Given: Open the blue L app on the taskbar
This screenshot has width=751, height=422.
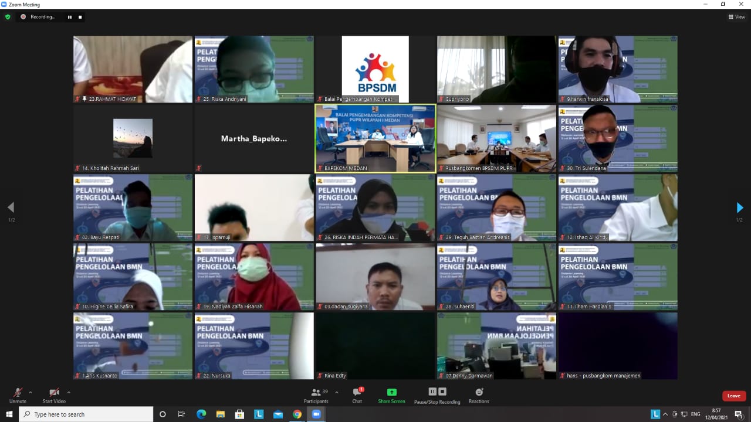Looking at the screenshot, I should (259, 414).
